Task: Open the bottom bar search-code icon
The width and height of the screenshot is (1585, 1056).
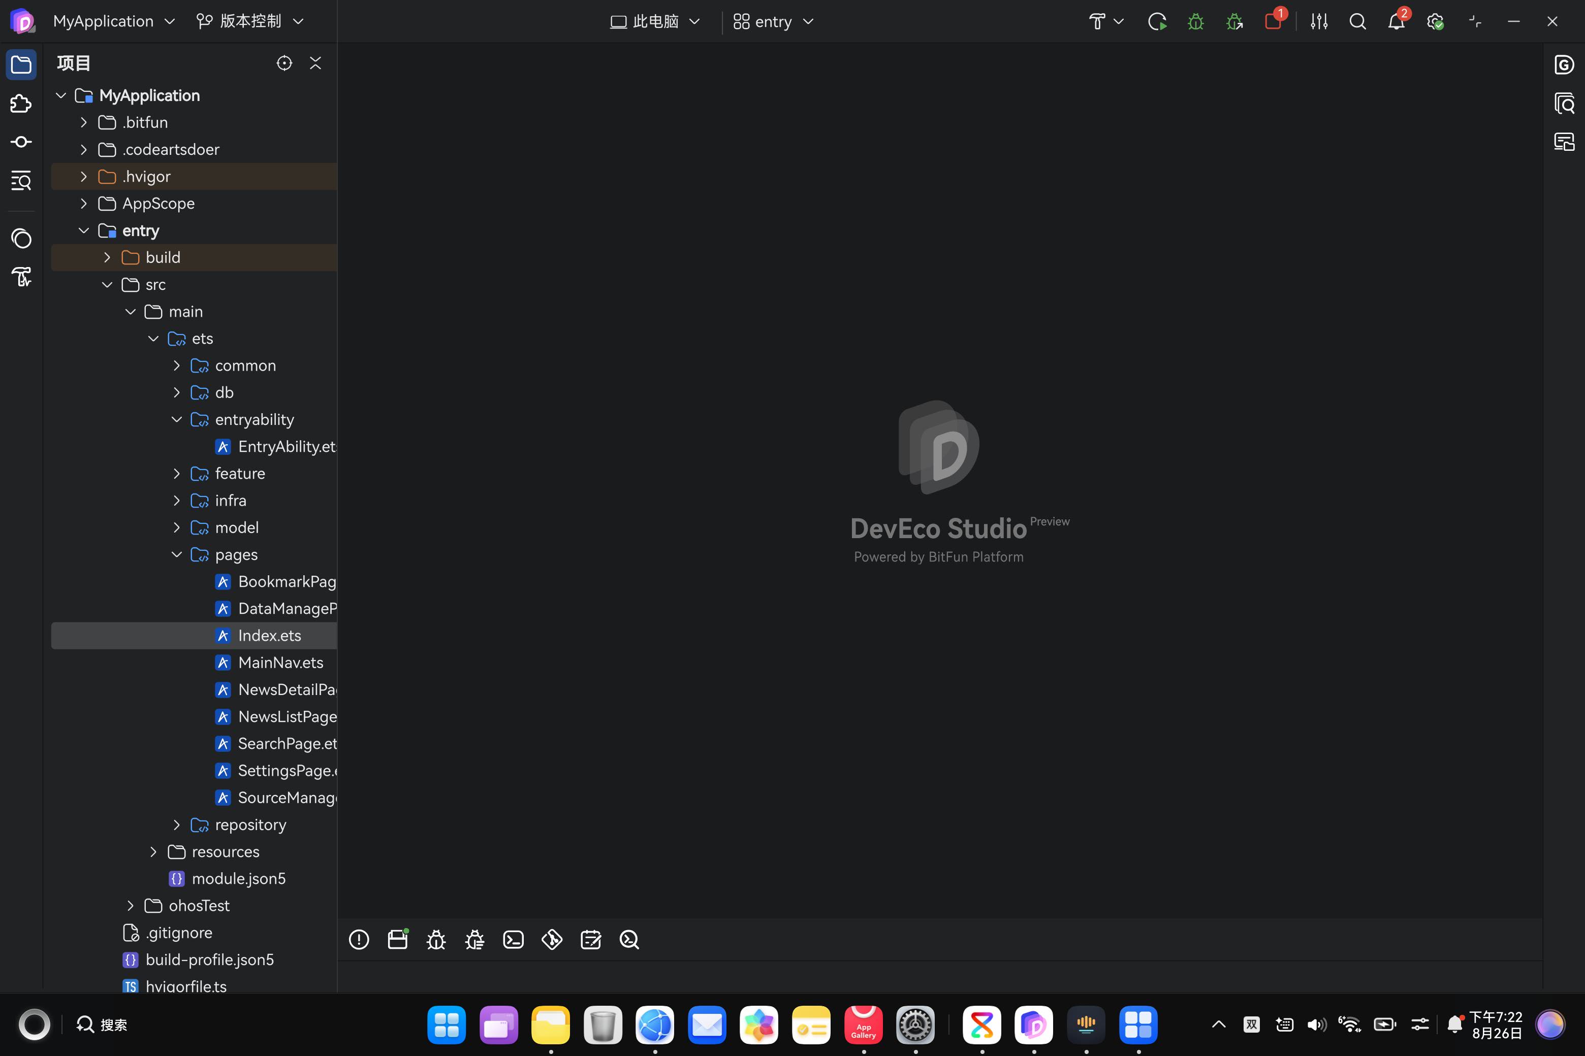Action: [629, 940]
